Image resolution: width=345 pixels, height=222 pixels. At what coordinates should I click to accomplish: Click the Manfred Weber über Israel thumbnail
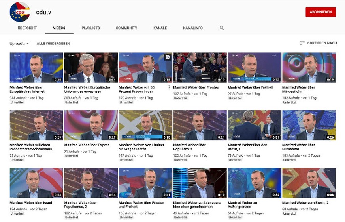(36, 183)
